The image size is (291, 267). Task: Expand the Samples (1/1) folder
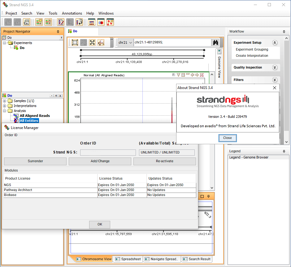pos(4,101)
